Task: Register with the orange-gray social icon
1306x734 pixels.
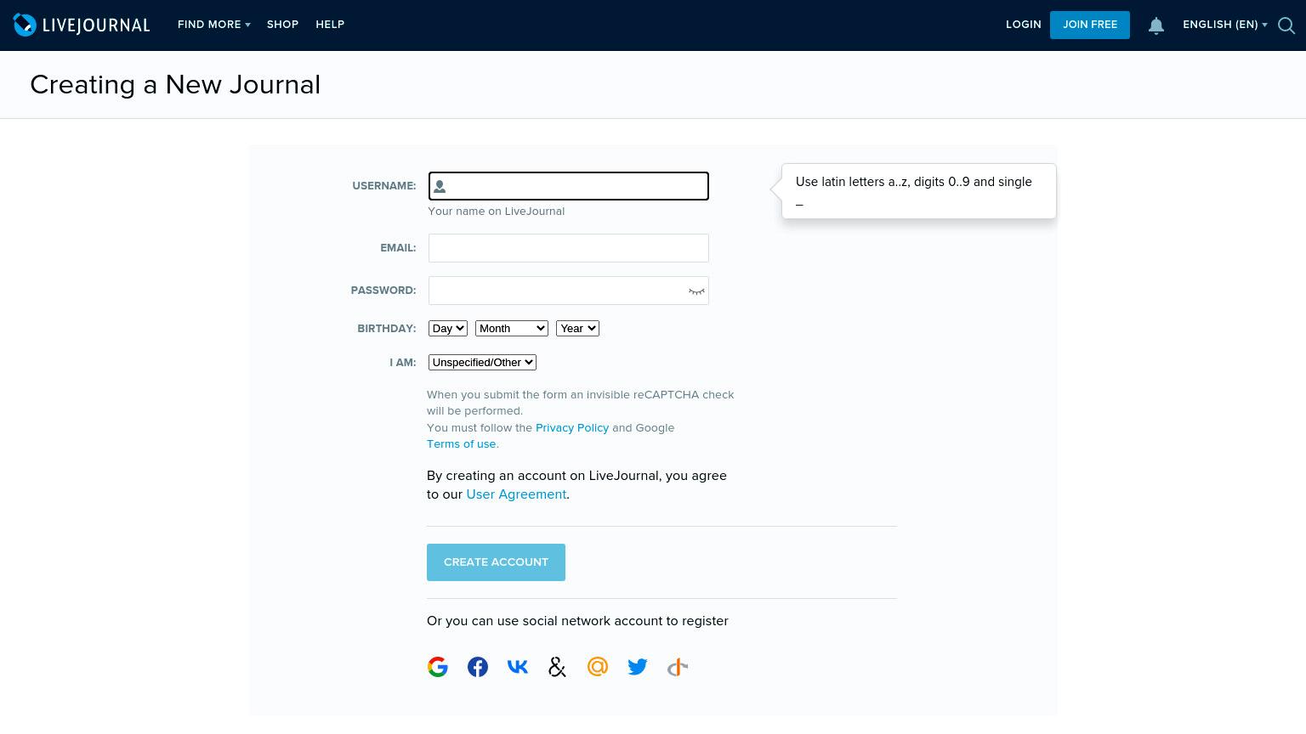Action: [x=678, y=668]
